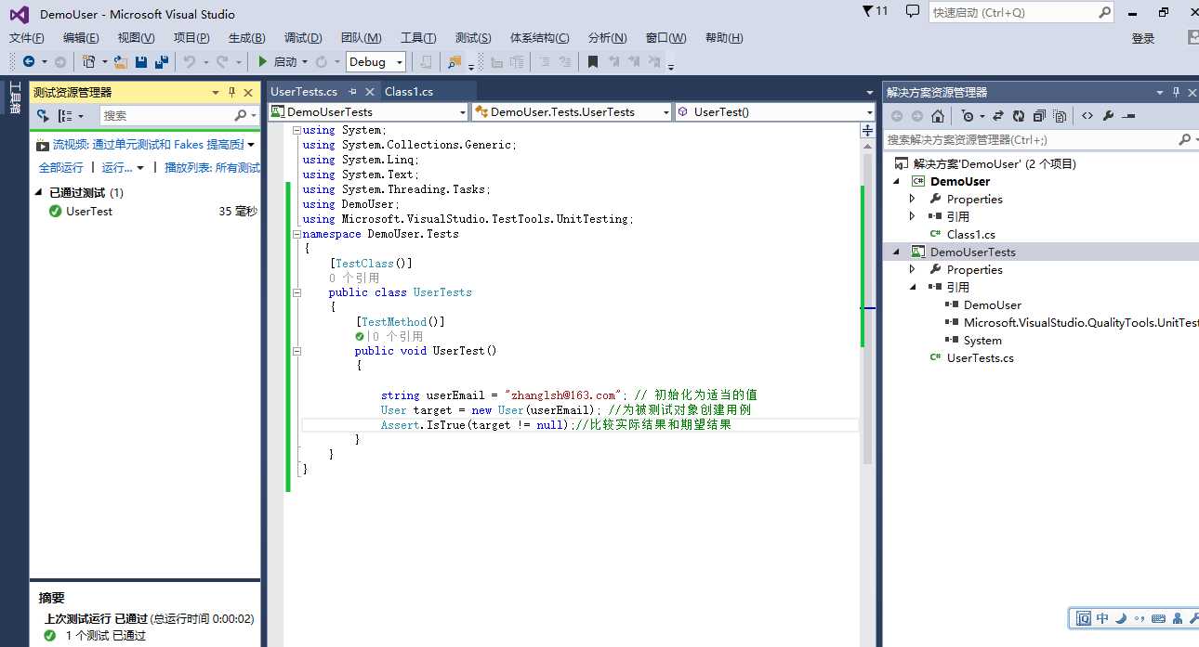Viewport: 1199px width, 647px height.
Task: Open the Debug configuration dropdown
Action: (x=400, y=62)
